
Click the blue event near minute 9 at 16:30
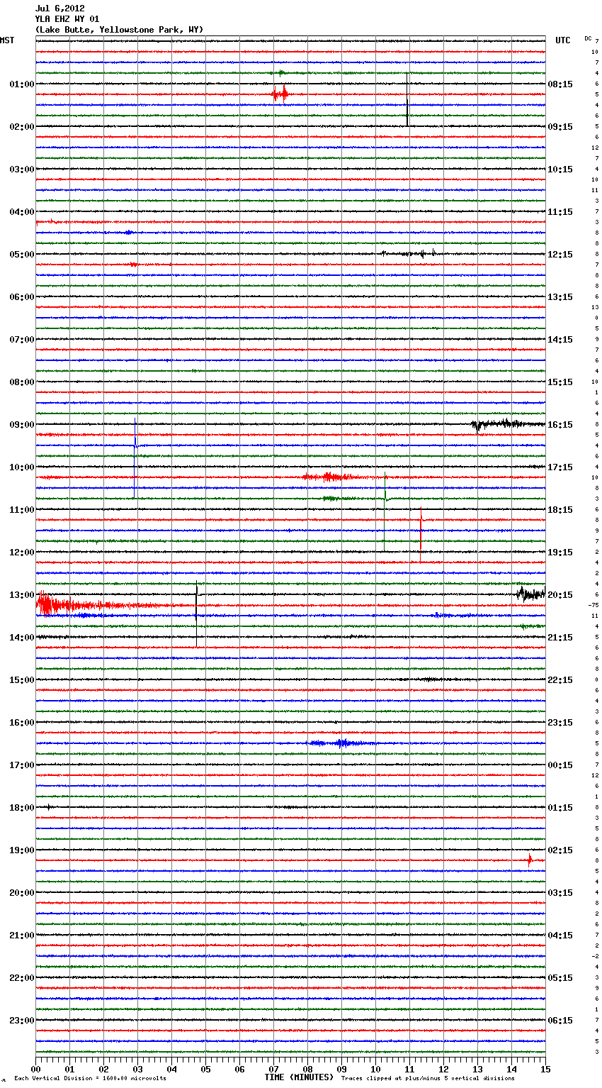click(x=341, y=743)
